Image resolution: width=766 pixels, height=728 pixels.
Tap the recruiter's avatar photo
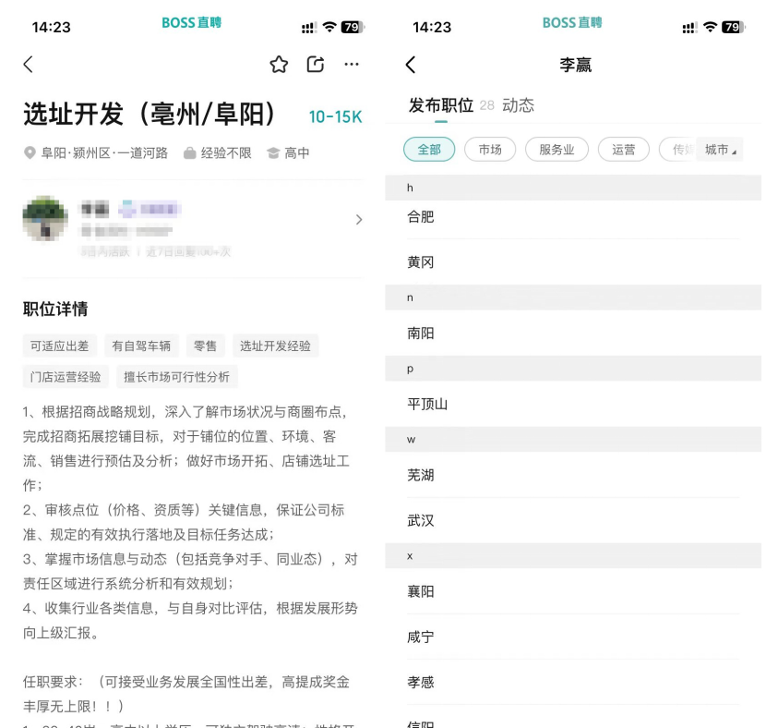click(x=45, y=219)
